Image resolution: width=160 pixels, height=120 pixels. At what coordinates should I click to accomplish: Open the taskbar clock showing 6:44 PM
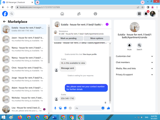(154, 117)
